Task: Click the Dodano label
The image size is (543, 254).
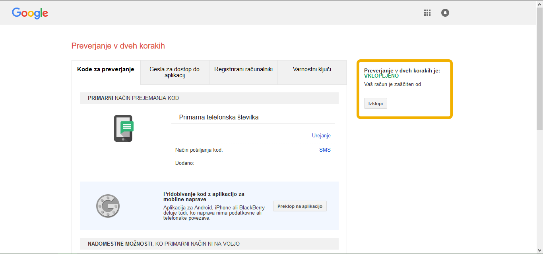Action: 185,163
